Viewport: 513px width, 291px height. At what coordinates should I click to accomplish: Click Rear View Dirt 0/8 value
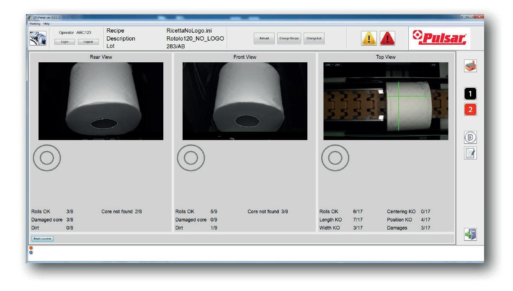point(70,228)
